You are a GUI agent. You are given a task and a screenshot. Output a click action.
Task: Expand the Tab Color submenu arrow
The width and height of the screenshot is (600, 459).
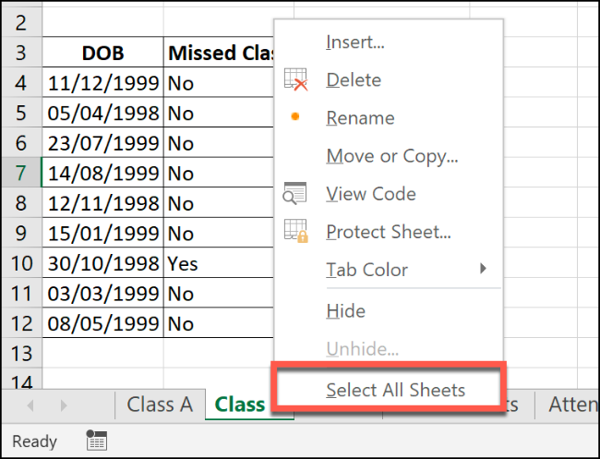click(x=483, y=270)
